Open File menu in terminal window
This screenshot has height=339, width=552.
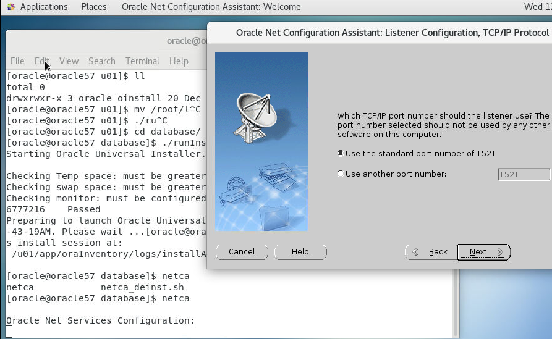click(17, 61)
